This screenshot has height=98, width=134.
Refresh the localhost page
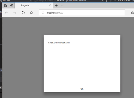[x=23, y=13]
